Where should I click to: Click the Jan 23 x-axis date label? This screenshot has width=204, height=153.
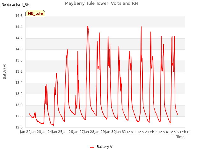(36, 132)
